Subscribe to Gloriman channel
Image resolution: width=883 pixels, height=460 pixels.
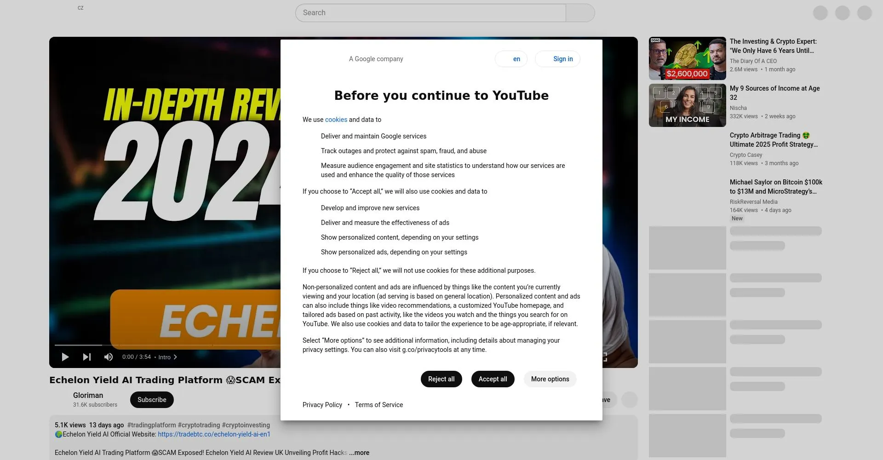coord(152,400)
